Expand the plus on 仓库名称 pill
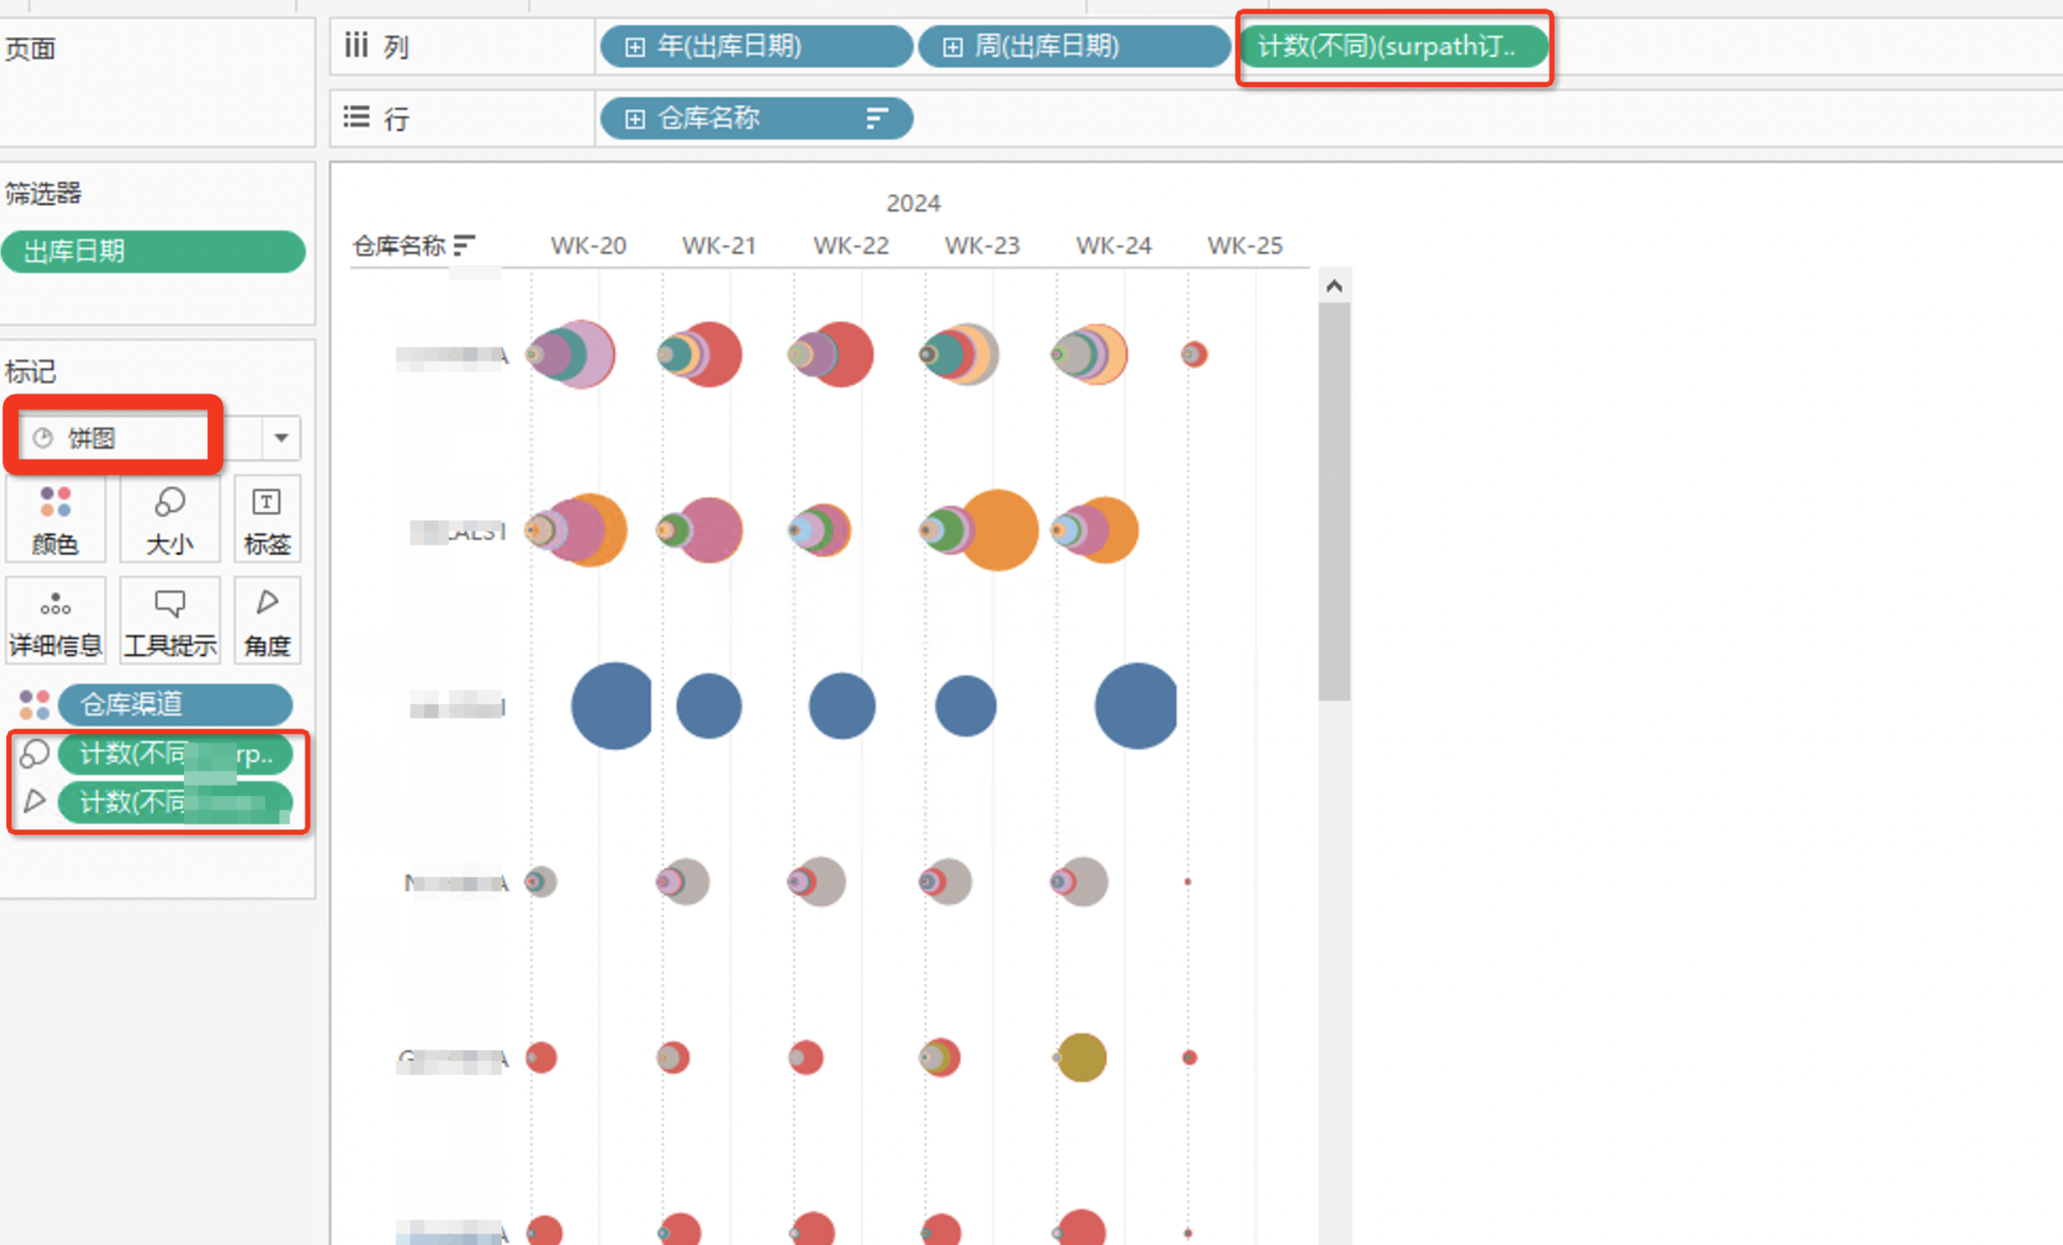 (x=634, y=119)
